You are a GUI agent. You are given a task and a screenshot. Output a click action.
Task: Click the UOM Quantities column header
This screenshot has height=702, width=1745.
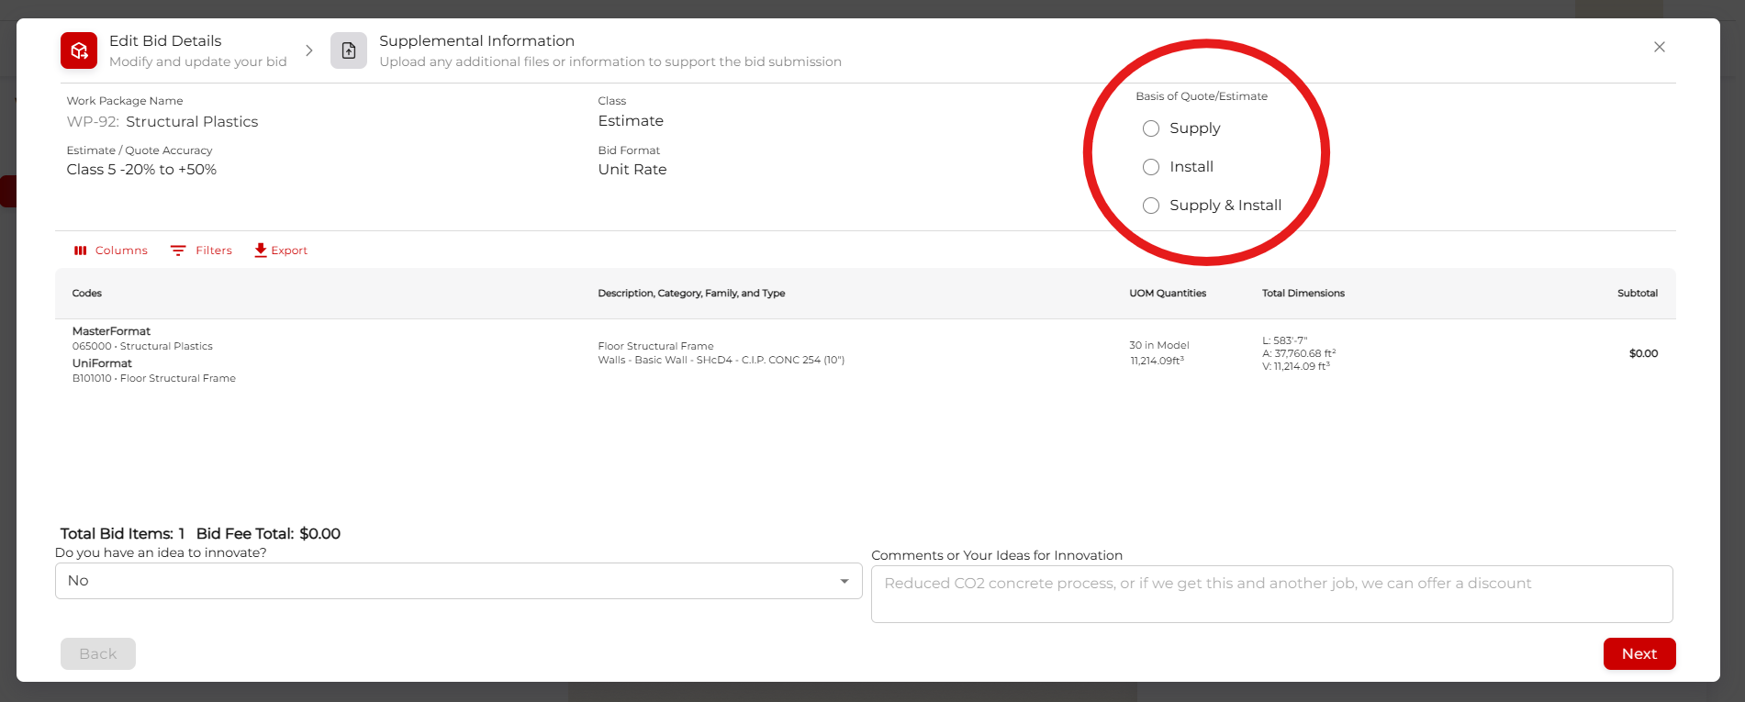(1168, 294)
